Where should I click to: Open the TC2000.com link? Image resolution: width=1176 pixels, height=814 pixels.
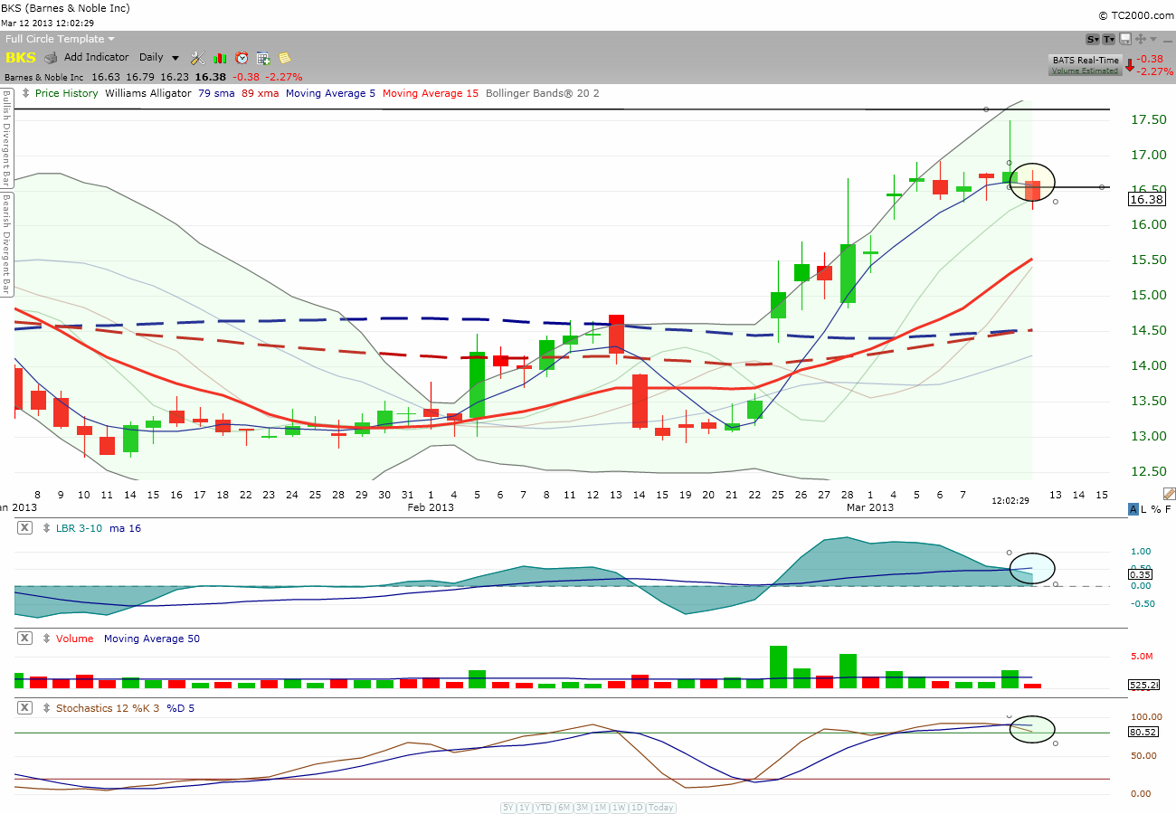click(x=1134, y=15)
